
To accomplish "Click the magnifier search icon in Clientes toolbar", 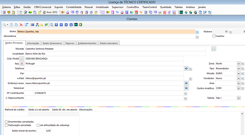I will [4, 25].
